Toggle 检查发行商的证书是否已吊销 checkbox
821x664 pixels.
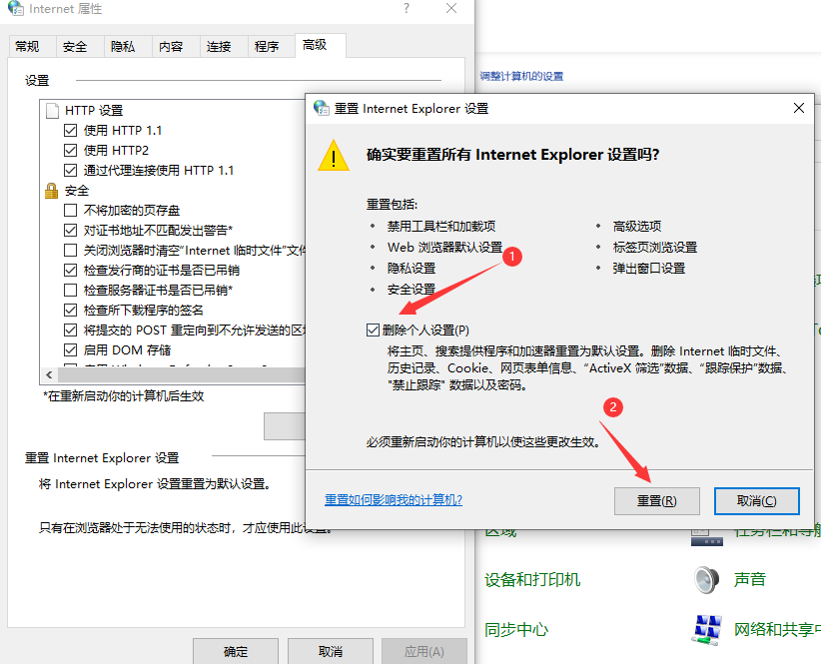click(x=70, y=270)
